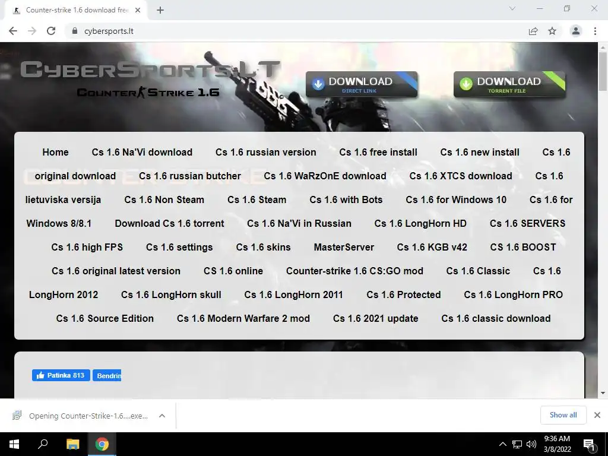Screen dimensions: 608x456
Task: Open Cs 1.6 SERVERS link
Action: point(527,223)
